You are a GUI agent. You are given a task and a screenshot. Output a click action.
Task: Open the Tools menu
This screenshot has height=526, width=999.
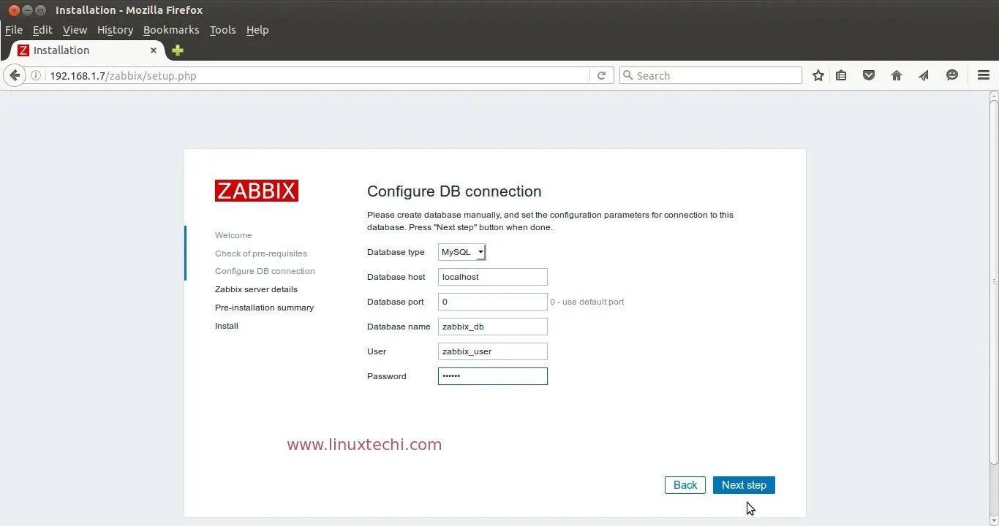point(222,30)
